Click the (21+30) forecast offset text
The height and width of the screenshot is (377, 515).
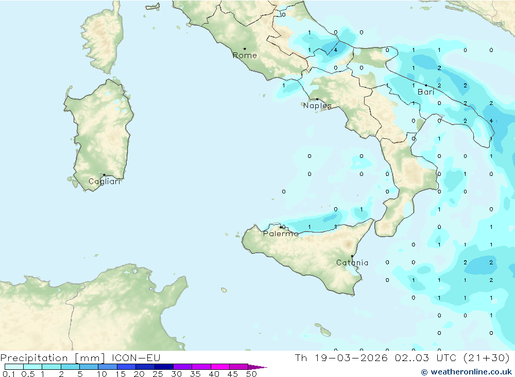coord(487,357)
